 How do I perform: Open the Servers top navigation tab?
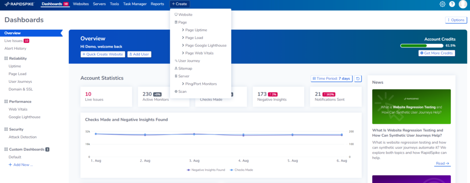point(100,4)
